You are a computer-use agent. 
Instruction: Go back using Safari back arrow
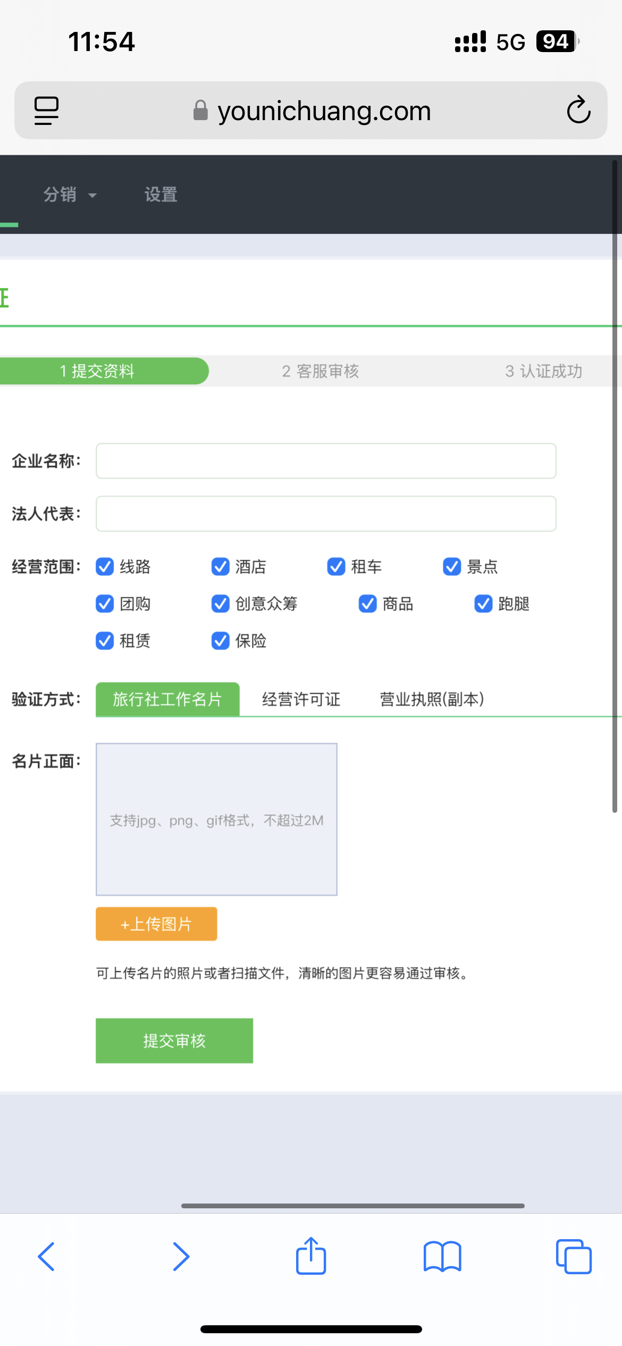click(x=47, y=1257)
